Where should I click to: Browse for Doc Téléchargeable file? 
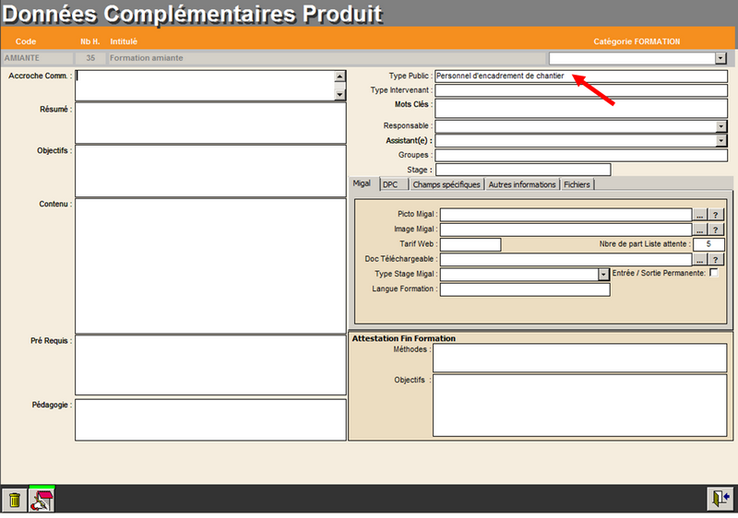(x=700, y=260)
